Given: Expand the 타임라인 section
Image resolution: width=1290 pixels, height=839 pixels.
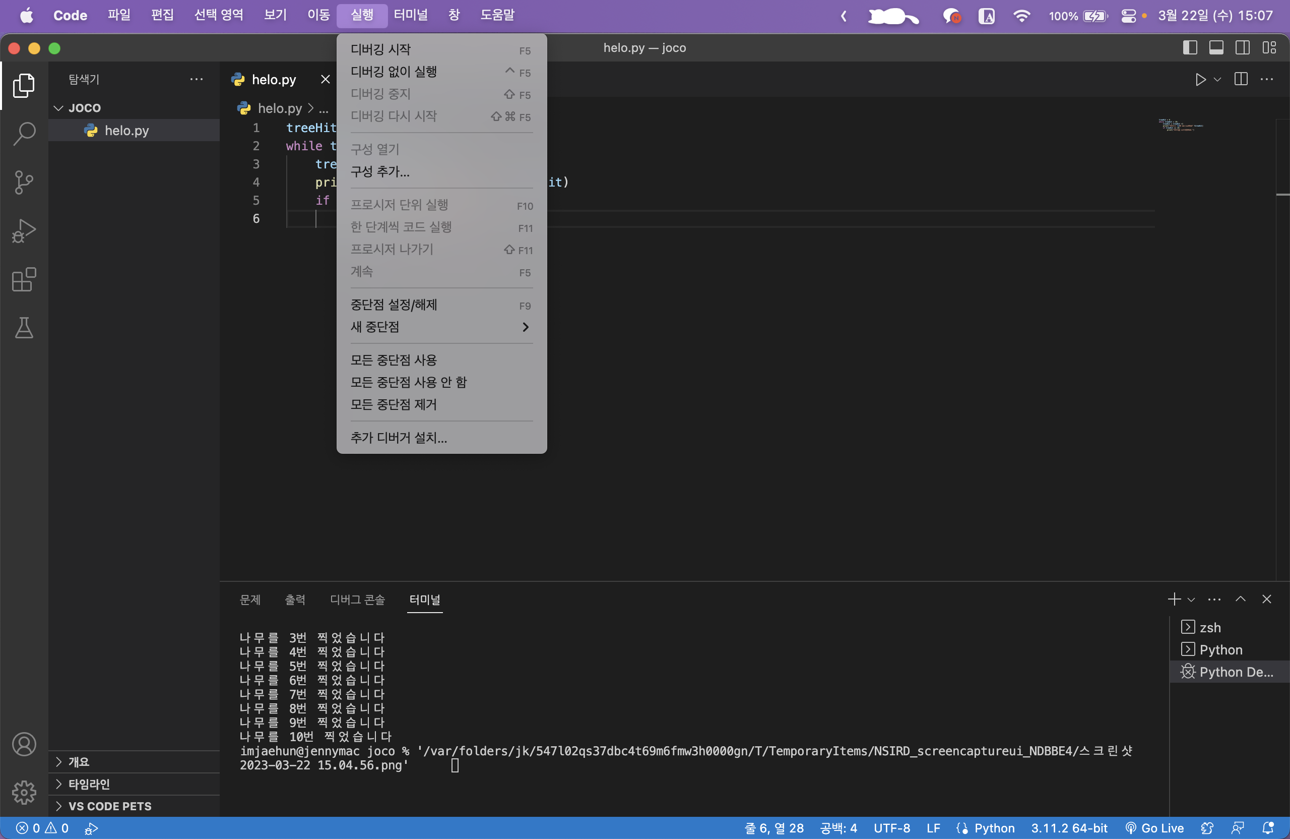Looking at the screenshot, I should tap(134, 784).
